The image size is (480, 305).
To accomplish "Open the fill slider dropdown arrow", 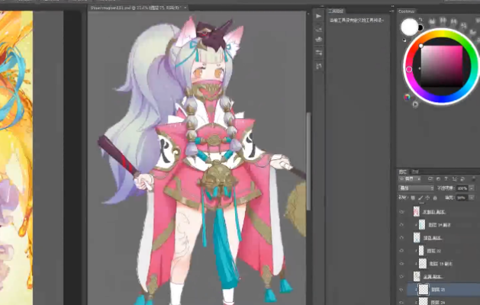I will [472, 198].
